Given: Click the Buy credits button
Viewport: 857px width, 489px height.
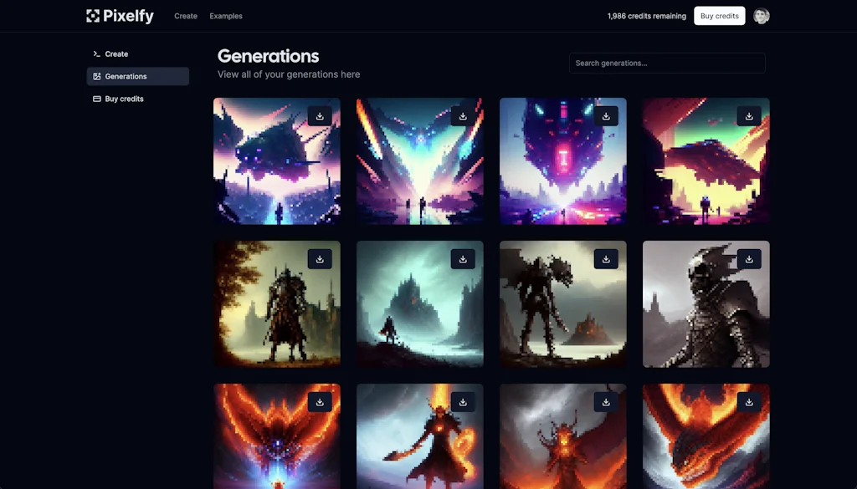Looking at the screenshot, I should 719,15.
